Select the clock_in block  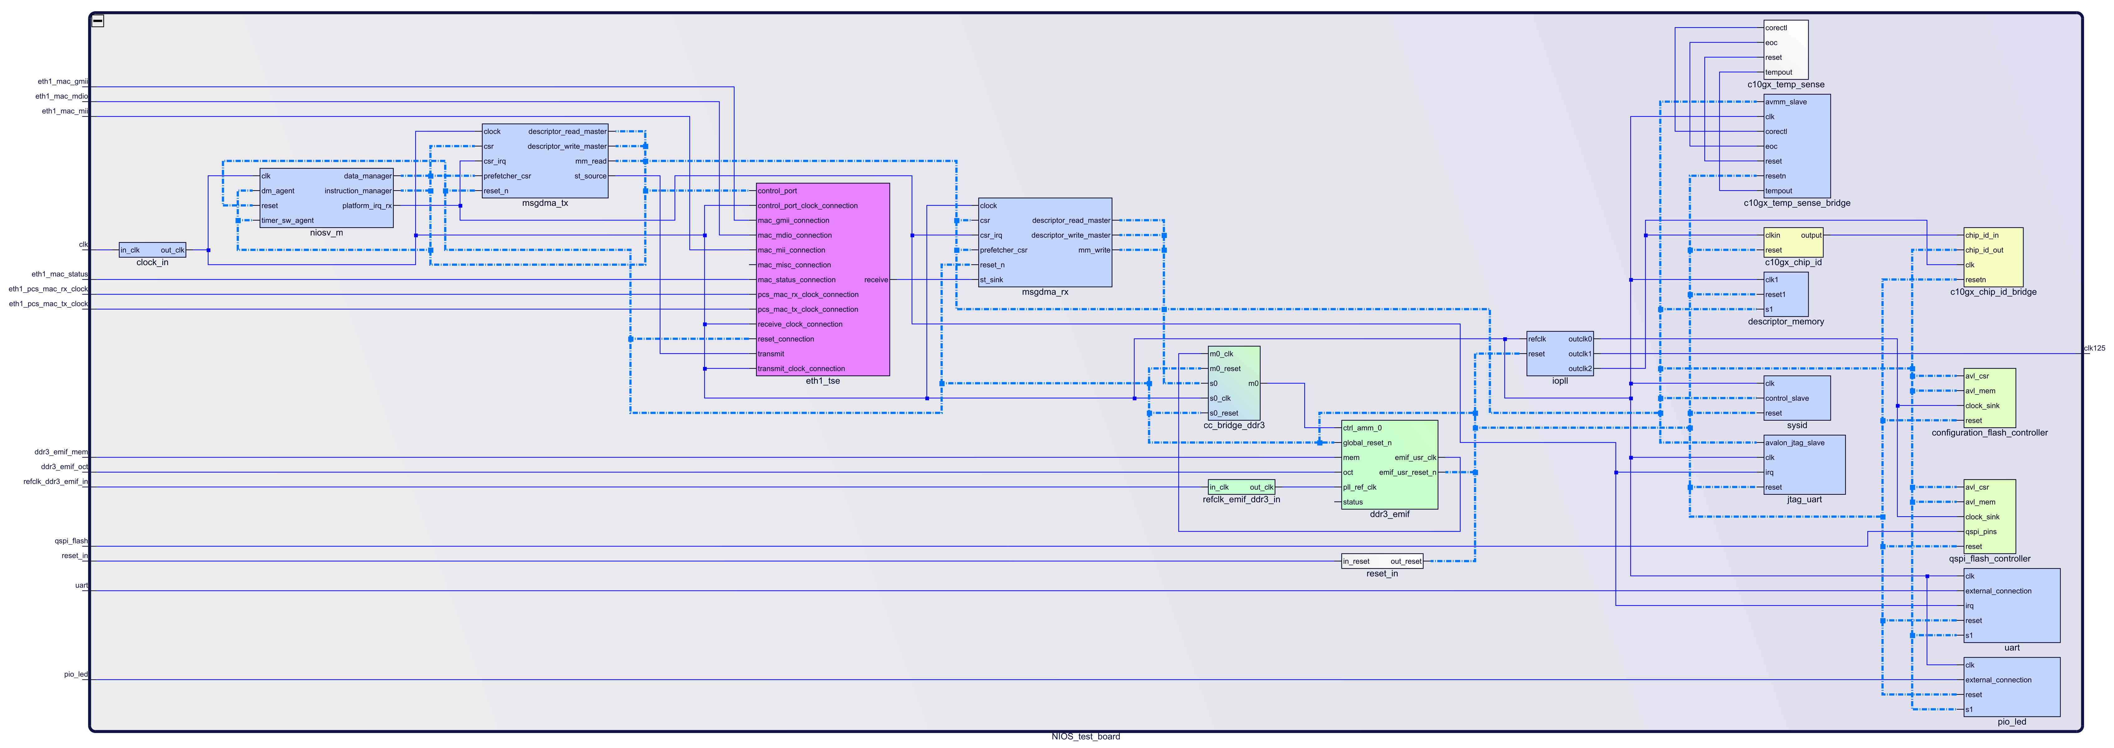pyautogui.click(x=153, y=250)
